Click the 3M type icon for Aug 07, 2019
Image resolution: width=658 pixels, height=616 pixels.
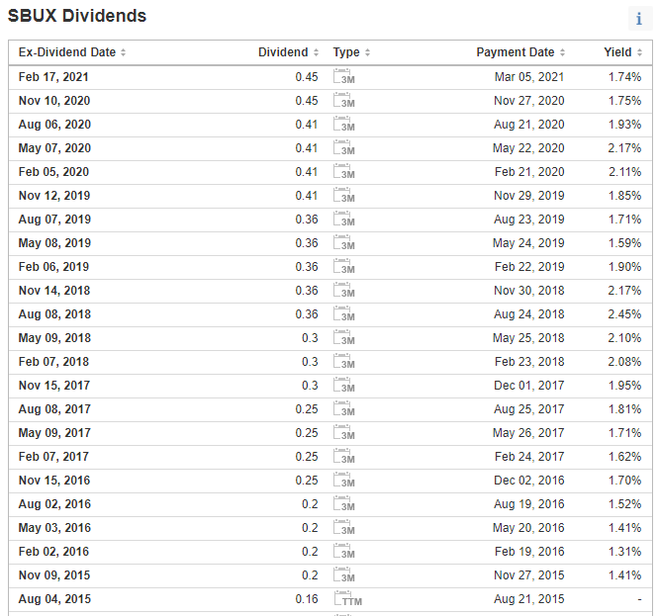344,219
